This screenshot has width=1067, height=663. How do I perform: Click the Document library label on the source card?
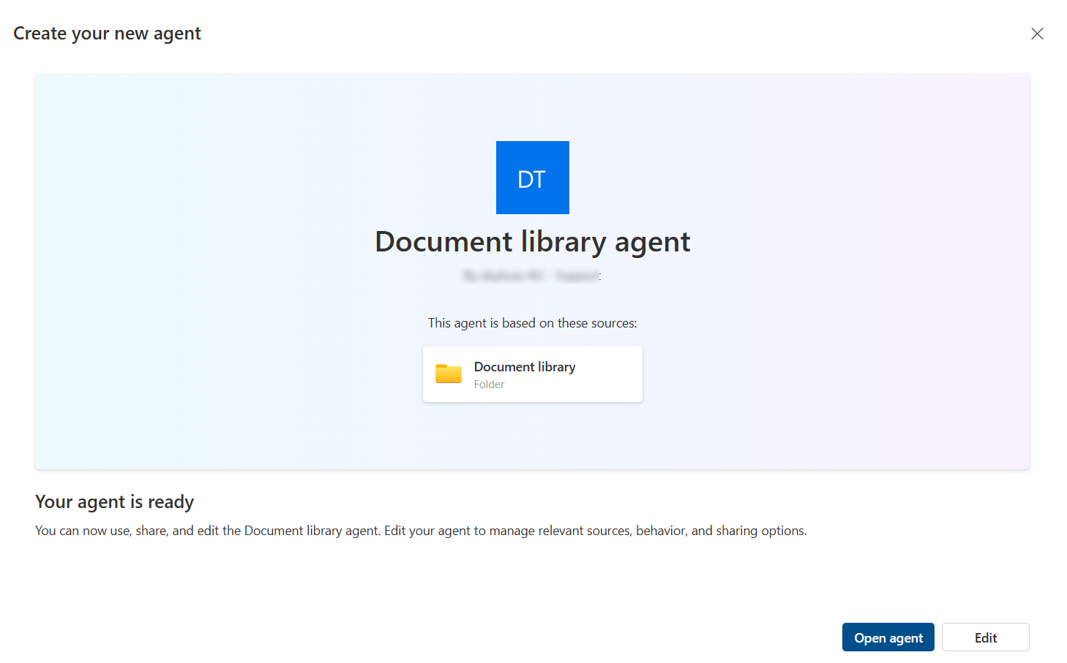tap(525, 366)
